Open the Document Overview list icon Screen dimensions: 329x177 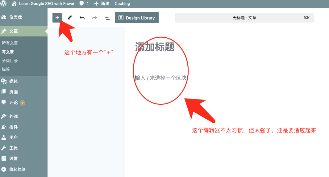click(x=107, y=18)
